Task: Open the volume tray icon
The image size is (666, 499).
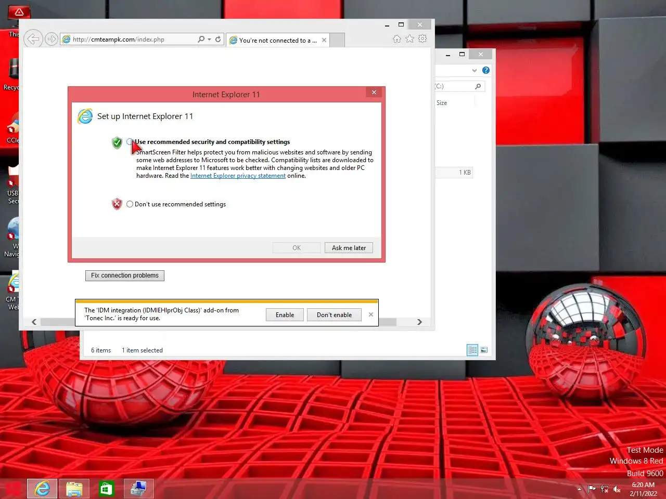Action: (617, 489)
